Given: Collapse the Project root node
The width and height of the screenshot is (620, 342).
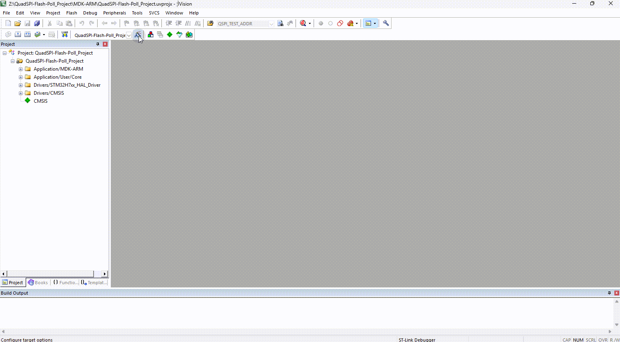Looking at the screenshot, I should [4, 53].
